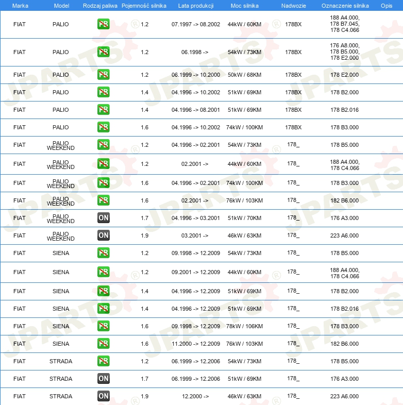This screenshot has width=403, height=405.
Task: Click the Oznaczenie silnika column header
Action: point(344,5)
